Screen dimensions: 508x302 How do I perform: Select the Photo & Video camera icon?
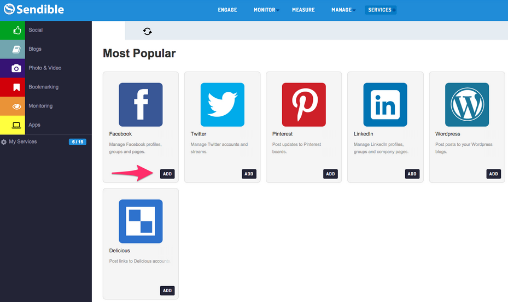pos(16,68)
